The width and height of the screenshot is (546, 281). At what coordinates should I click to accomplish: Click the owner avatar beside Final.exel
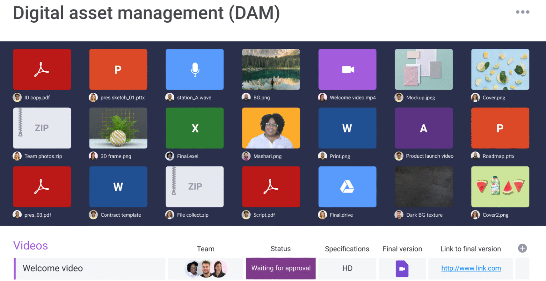(x=170, y=156)
